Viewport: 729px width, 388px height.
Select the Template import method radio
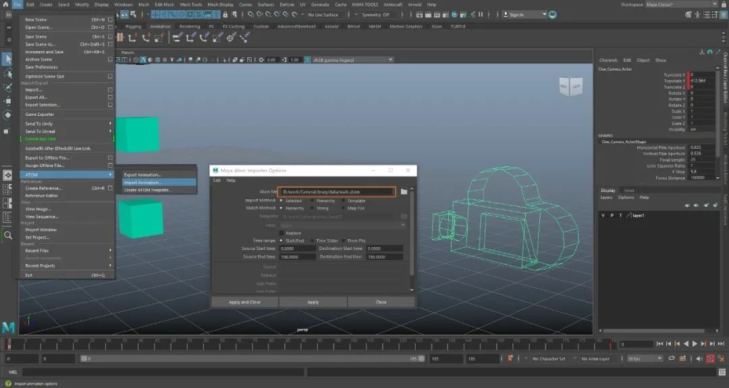pyautogui.click(x=342, y=201)
